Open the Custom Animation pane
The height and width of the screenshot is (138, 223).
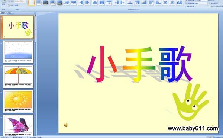[x=13, y=6]
